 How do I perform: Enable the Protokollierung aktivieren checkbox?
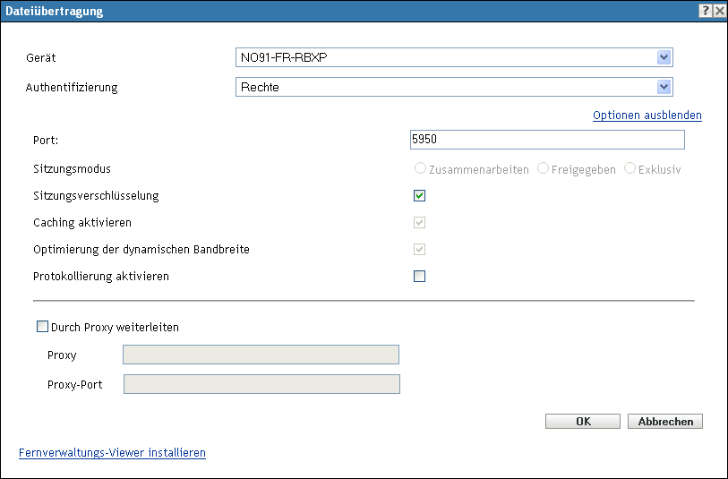[419, 276]
